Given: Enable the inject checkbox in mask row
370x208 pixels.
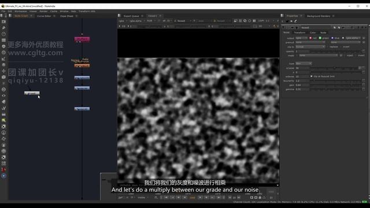Looking at the screenshot, I should point(345,55).
